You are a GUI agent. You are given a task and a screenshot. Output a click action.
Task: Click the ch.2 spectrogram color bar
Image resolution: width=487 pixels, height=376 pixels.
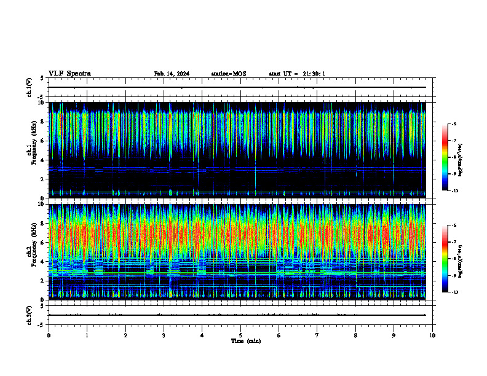445,259
